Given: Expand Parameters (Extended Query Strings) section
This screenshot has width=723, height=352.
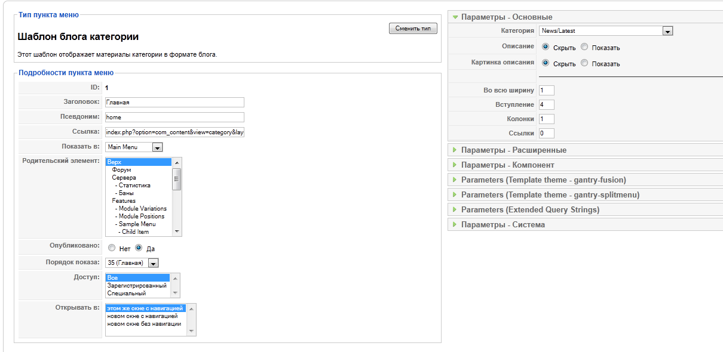Looking at the screenshot, I should [530, 209].
